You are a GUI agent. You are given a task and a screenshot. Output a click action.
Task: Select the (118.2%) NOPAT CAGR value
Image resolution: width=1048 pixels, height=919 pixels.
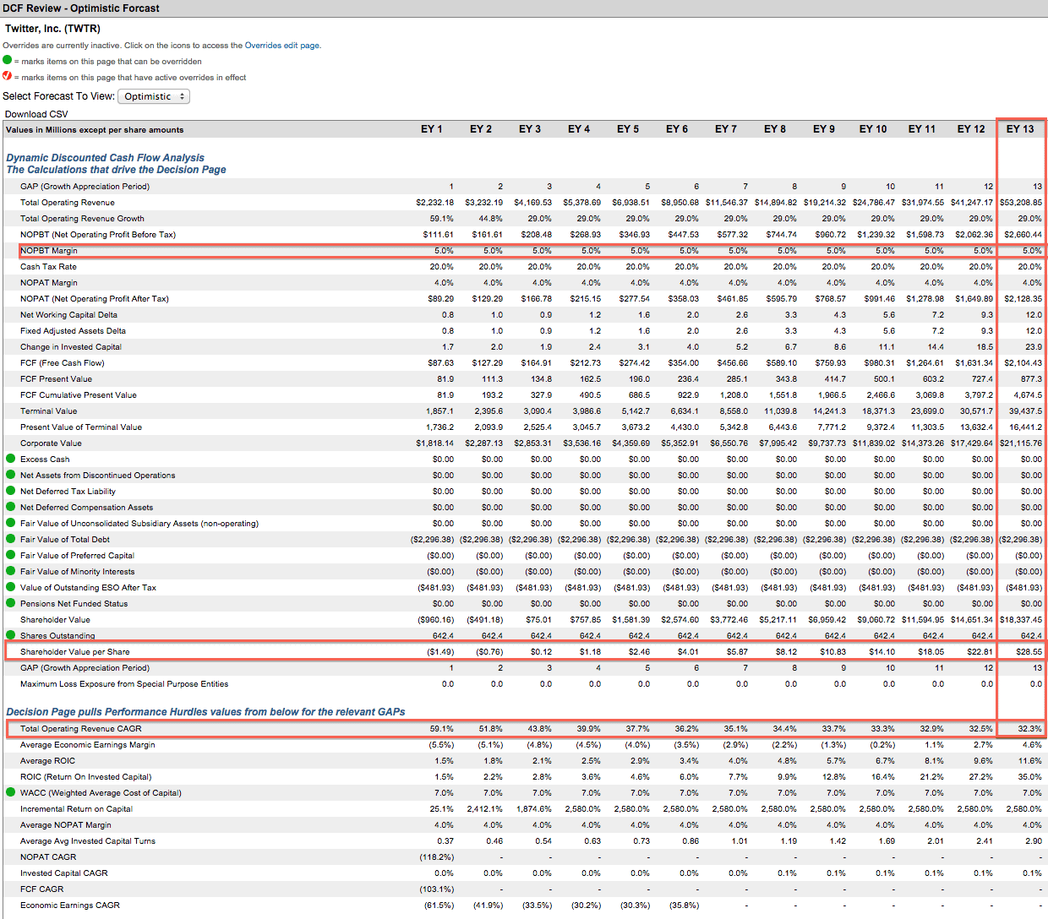437,857
